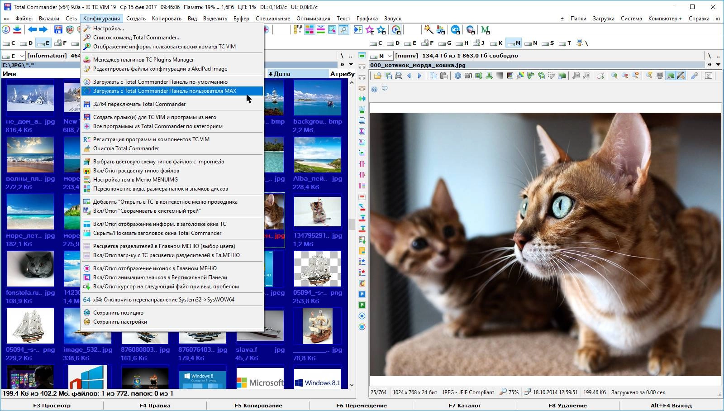Go to previous image with left arrow

click(409, 76)
